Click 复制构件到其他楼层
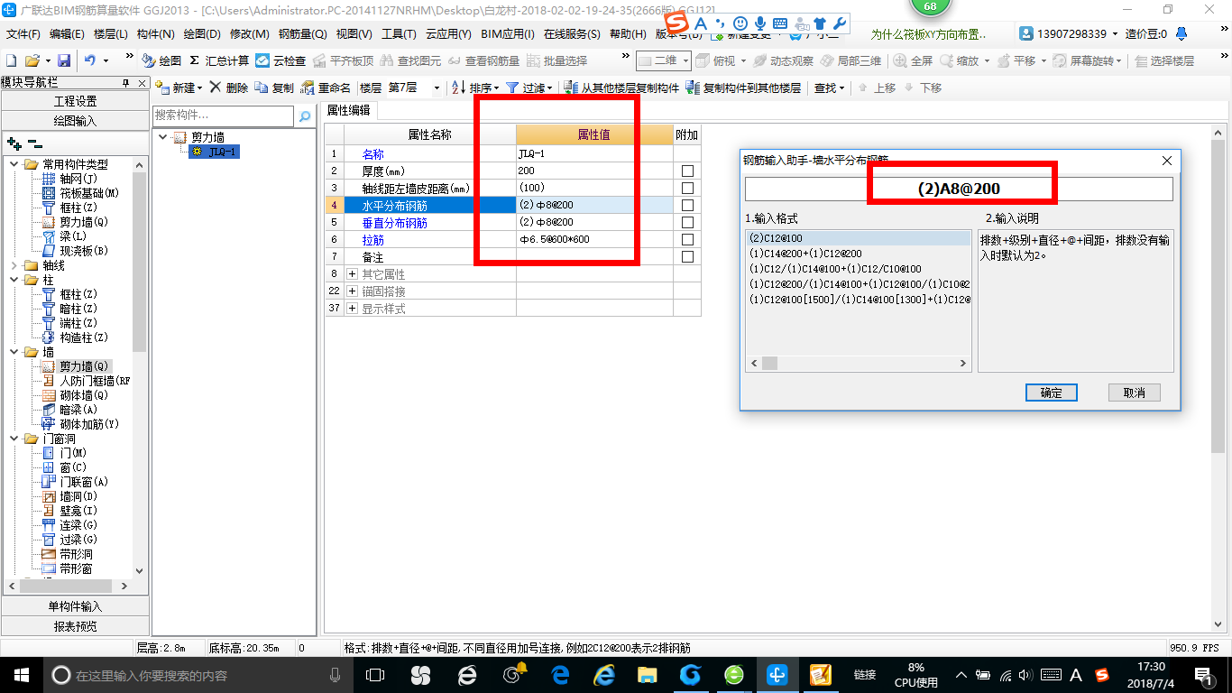1232x693 pixels. [743, 88]
